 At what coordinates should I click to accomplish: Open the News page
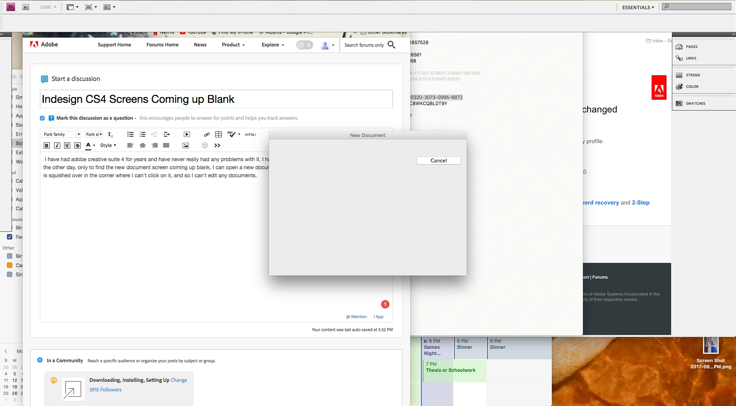[200, 45]
